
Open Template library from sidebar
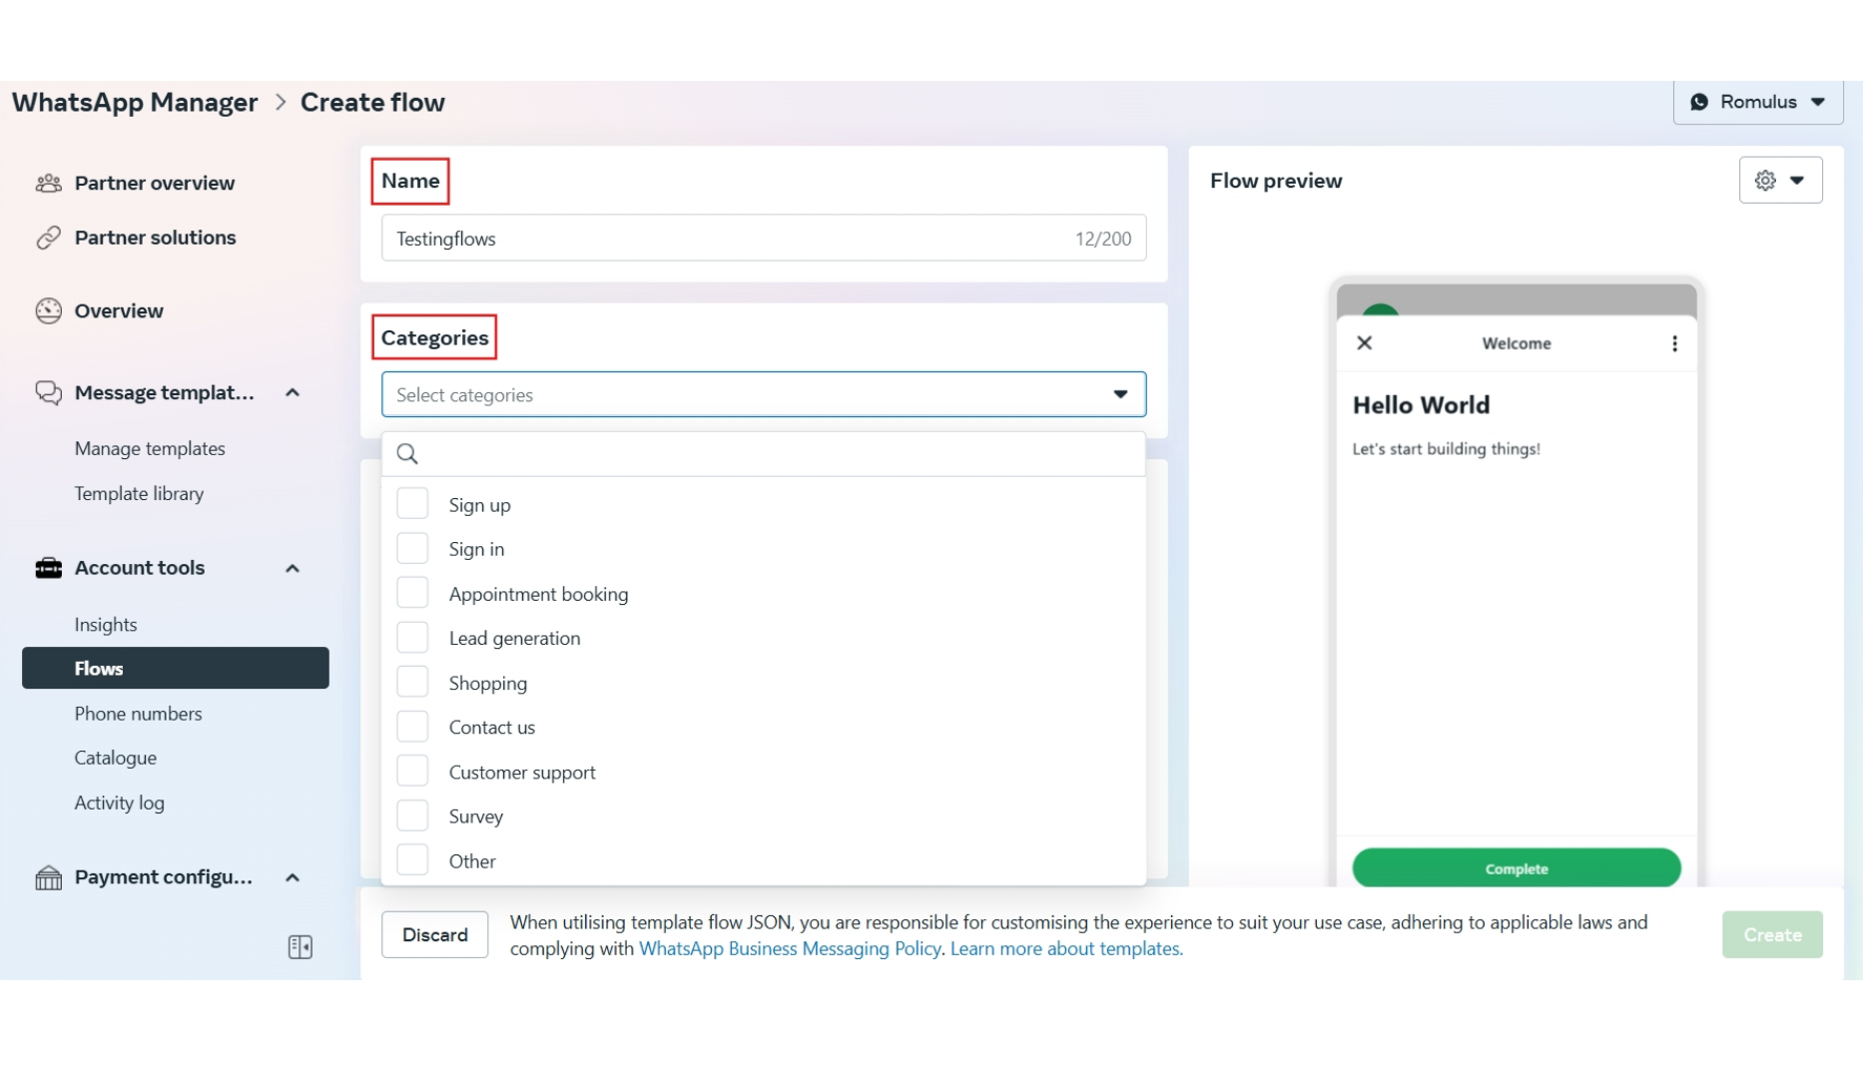pos(139,493)
